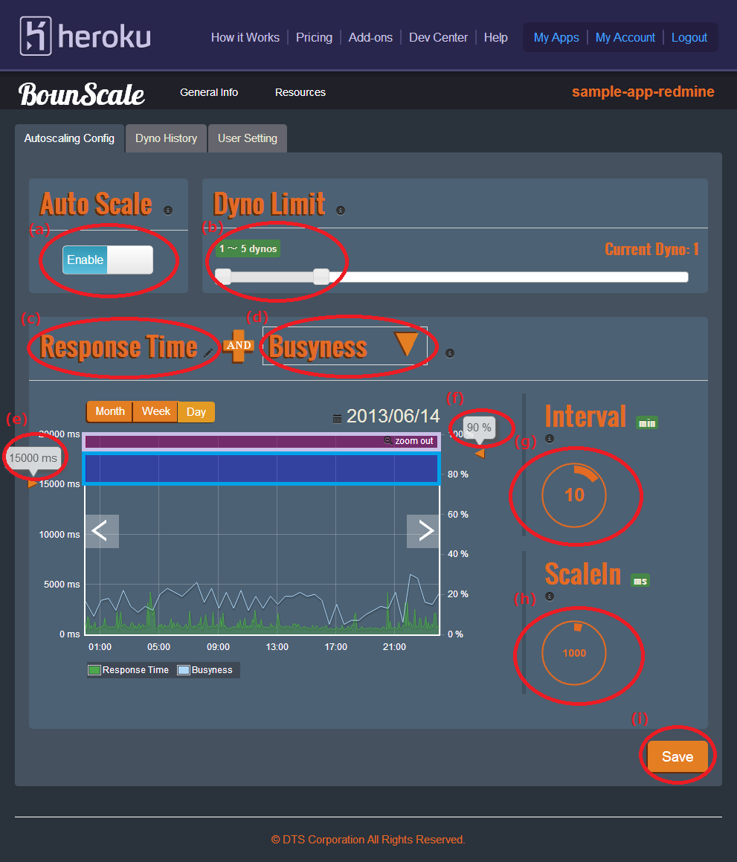Open the Busyness metric dropdown
The height and width of the screenshot is (862, 737).
(344, 346)
